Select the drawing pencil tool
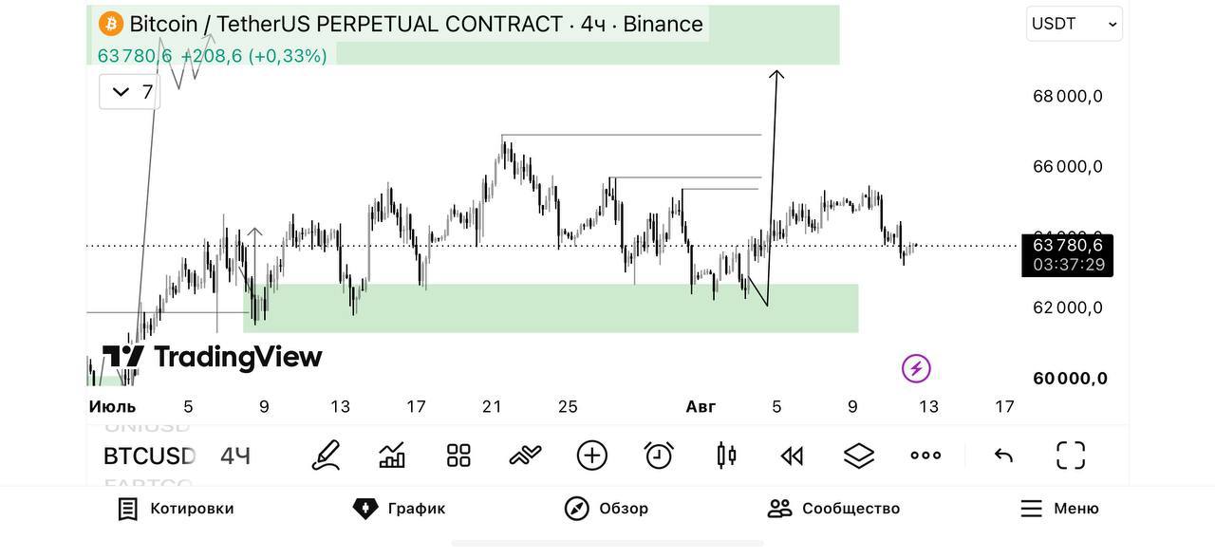Viewport: 1215px width, 558px height. click(x=326, y=456)
